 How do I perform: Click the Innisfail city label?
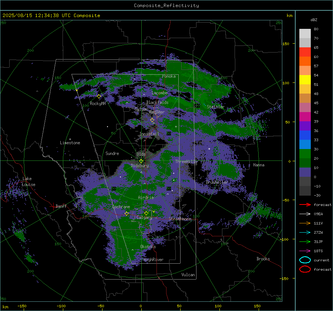pyautogui.click(x=149, y=134)
